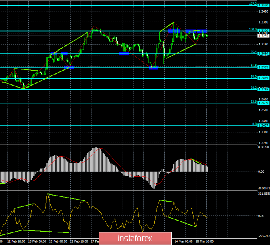Click the 127.2 Fibonacci level label
270x245 pixels.
point(253,4)
